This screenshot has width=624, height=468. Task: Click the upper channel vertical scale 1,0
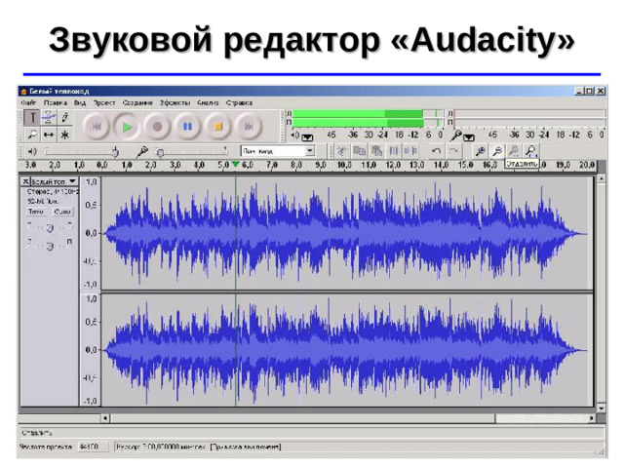point(91,182)
